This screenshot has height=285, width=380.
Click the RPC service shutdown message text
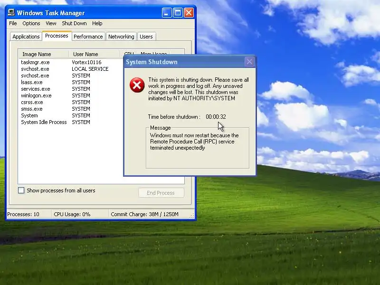pos(194,142)
